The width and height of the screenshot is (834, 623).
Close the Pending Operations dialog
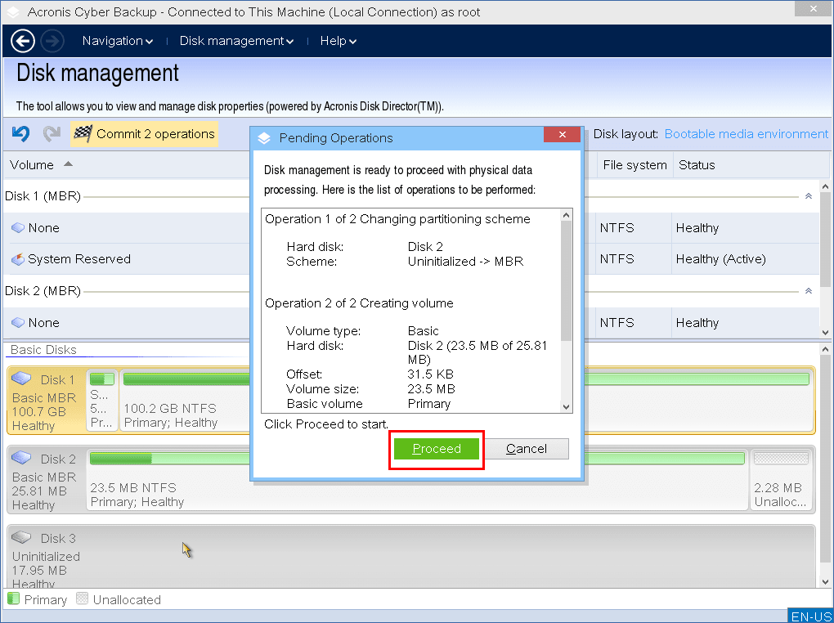coord(562,137)
